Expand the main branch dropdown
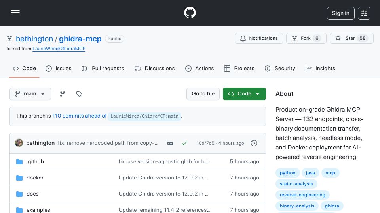This screenshot has height=213, width=380. click(x=30, y=94)
